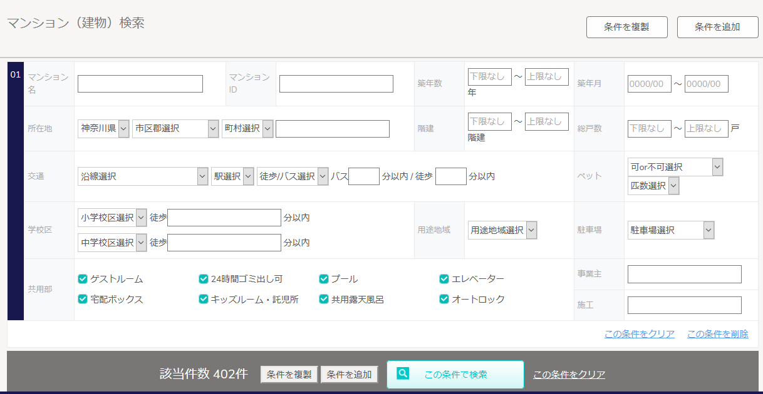Image resolution: width=763 pixels, height=394 pixels.
Task: Uncheck the ゲストルーム checkbox
Action: coord(83,279)
